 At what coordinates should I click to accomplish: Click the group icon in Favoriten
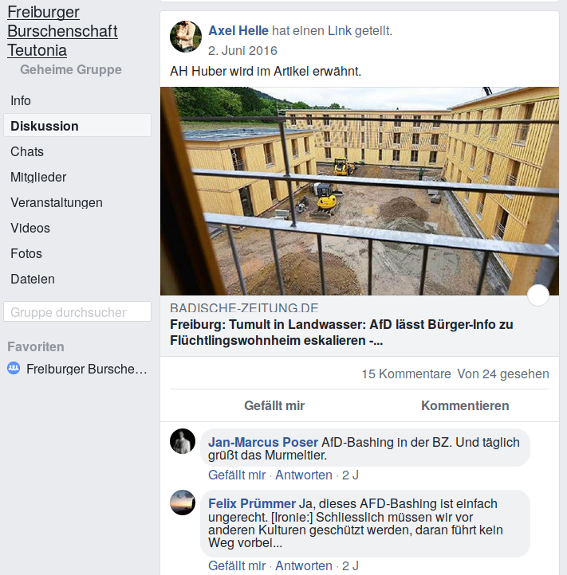point(14,368)
